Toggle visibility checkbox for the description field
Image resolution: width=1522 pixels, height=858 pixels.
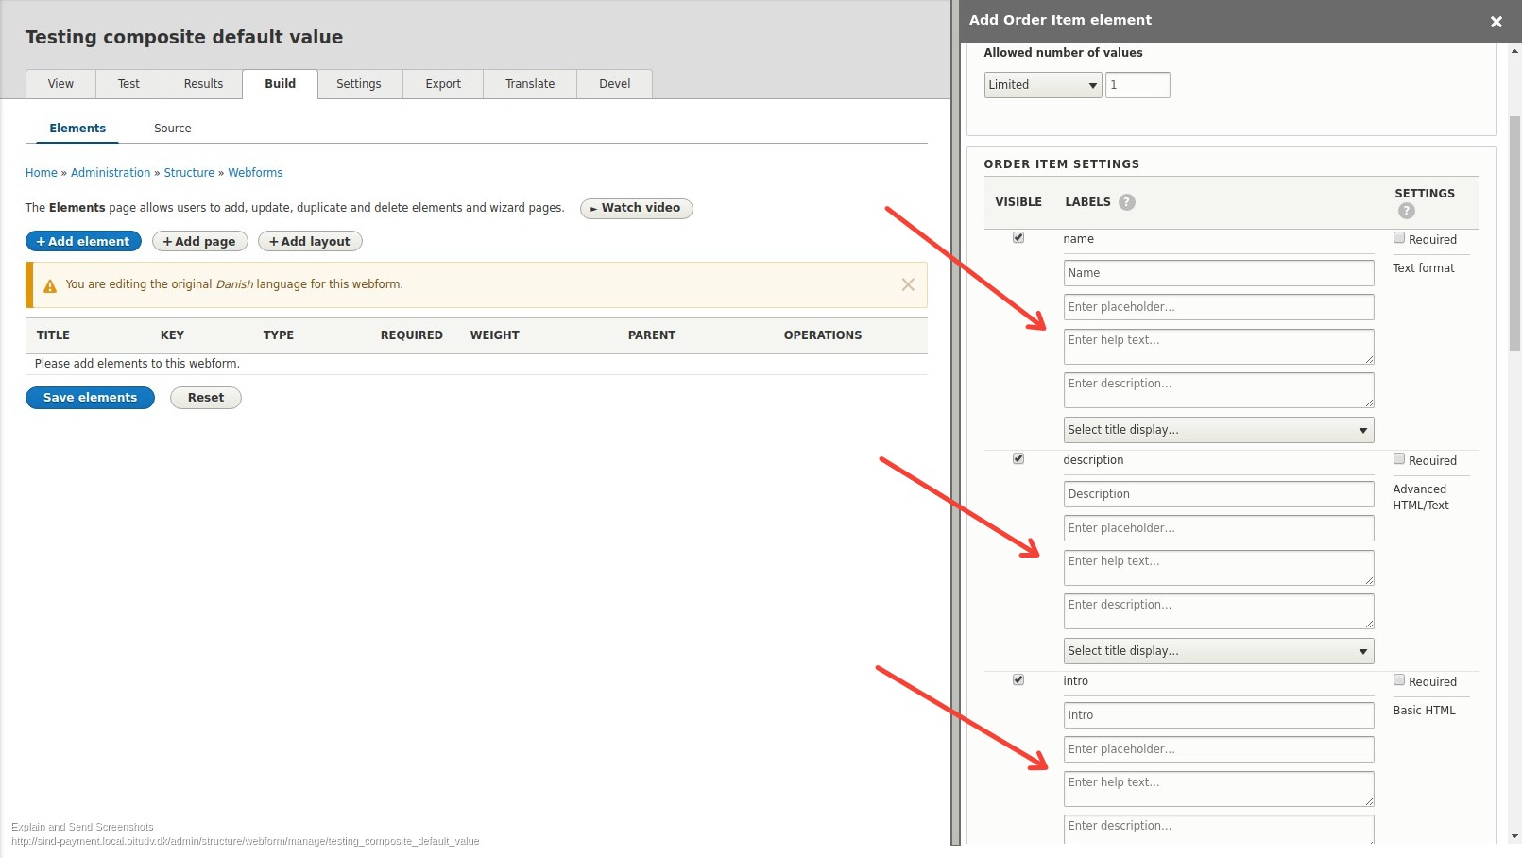point(1018,458)
